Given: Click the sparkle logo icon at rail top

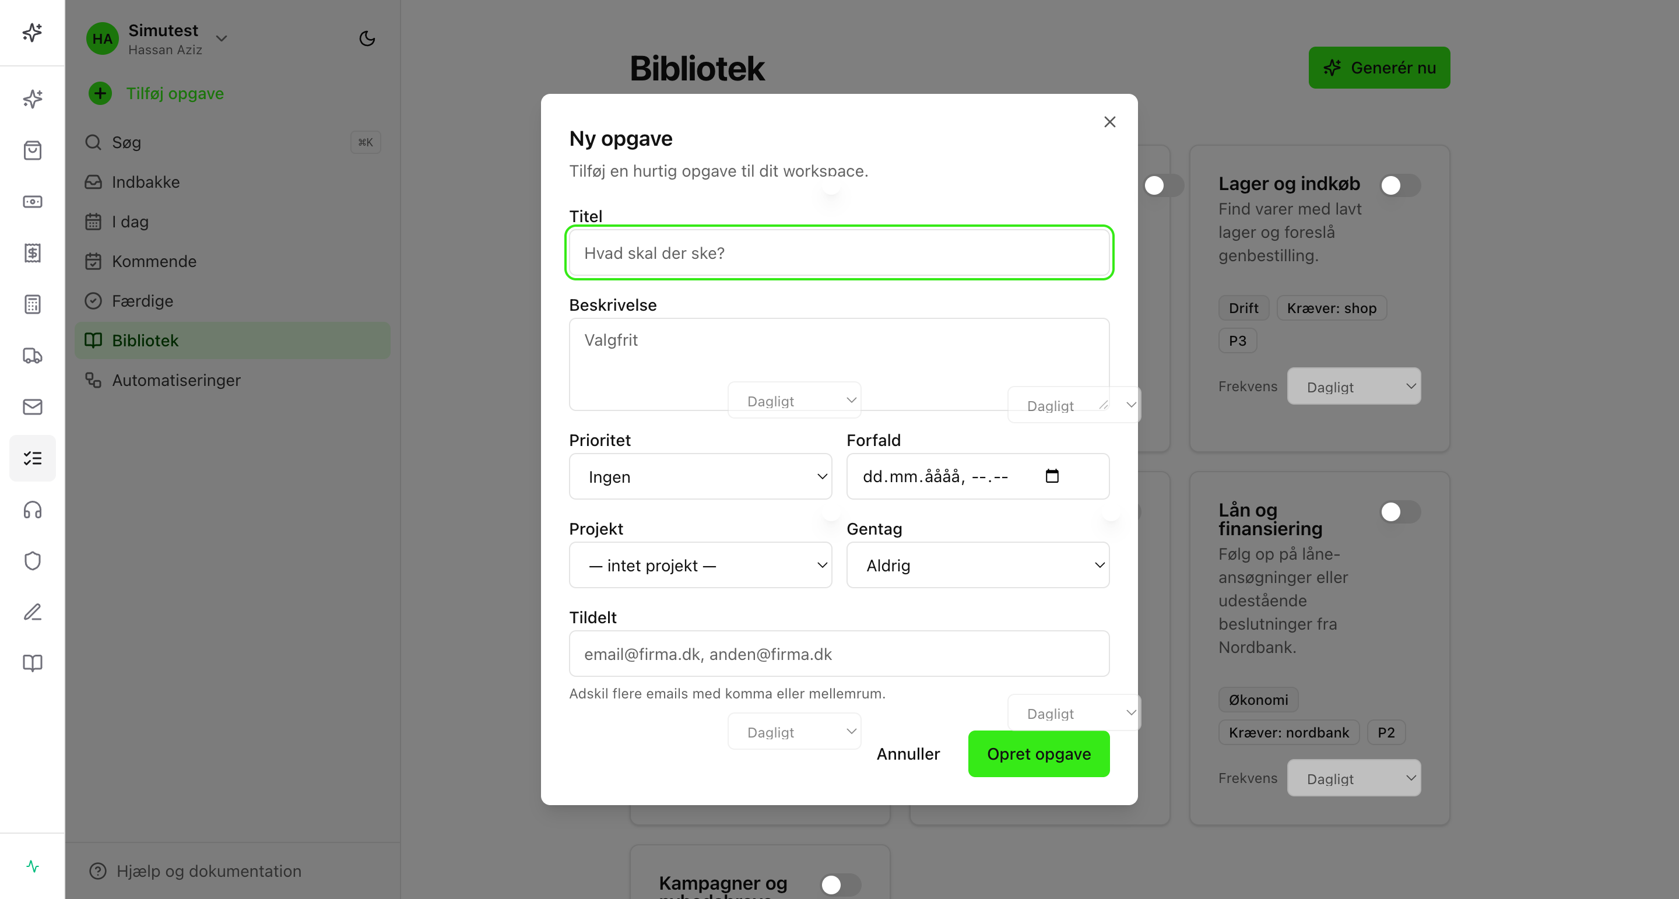Looking at the screenshot, I should [x=32, y=32].
